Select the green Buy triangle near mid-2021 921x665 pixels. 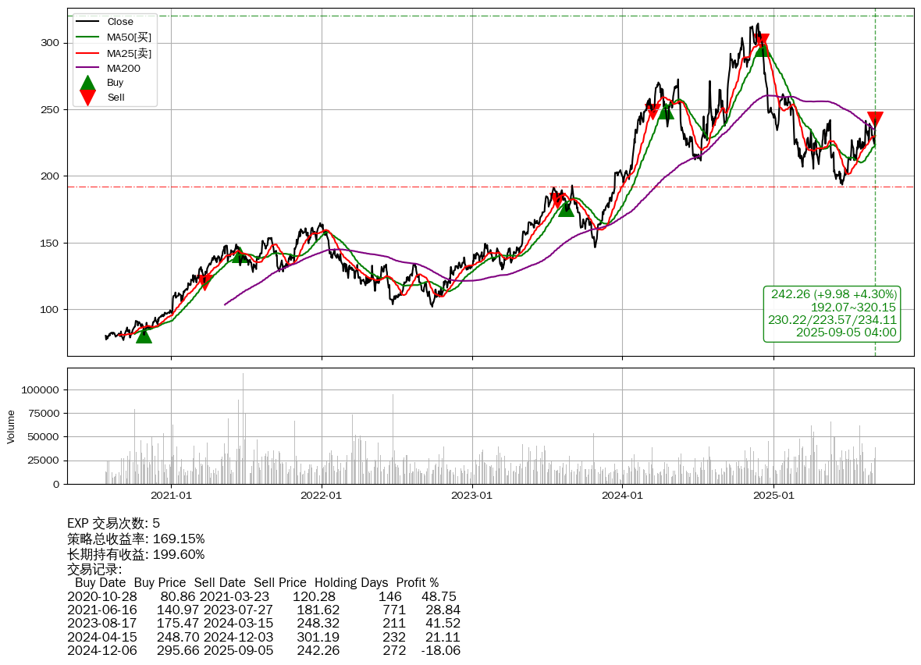coord(240,254)
